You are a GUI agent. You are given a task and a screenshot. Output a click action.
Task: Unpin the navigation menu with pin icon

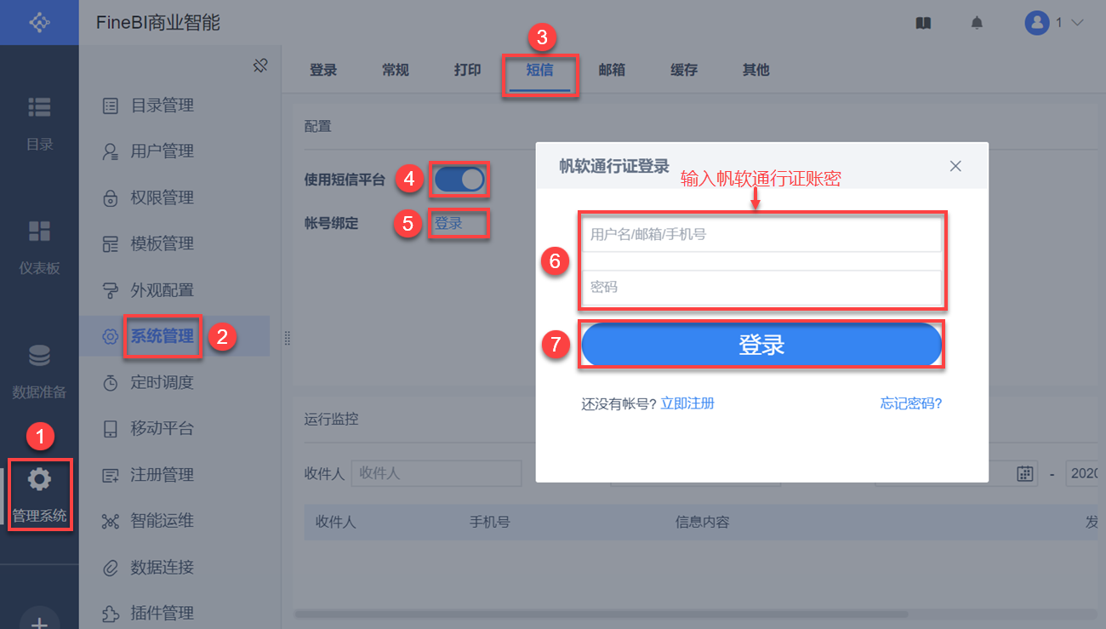pyautogui.click(x=261, y=66)
